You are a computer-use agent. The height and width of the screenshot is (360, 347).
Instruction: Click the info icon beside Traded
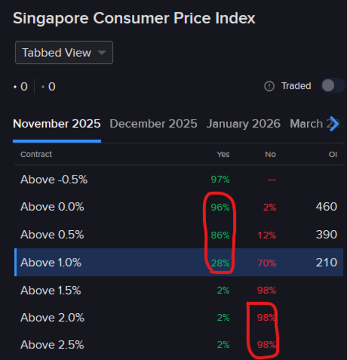(269, 86)
